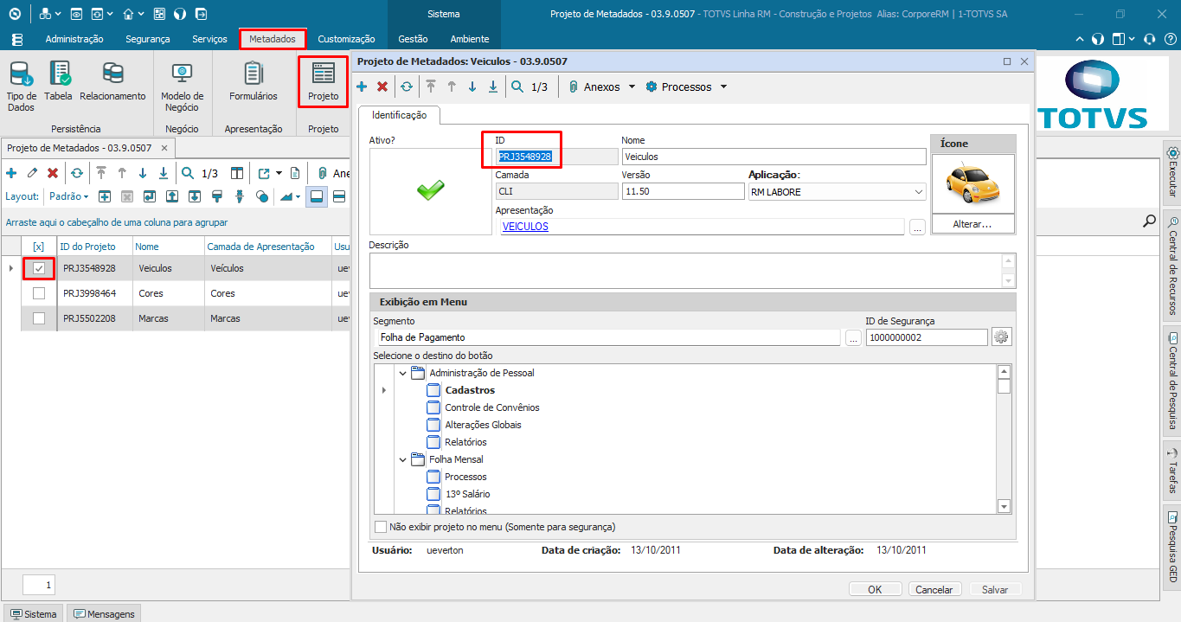Select the Controle de Convênios tree item
The width and height of the screenshot is (1181, 622).
click(x=491, y=407)
